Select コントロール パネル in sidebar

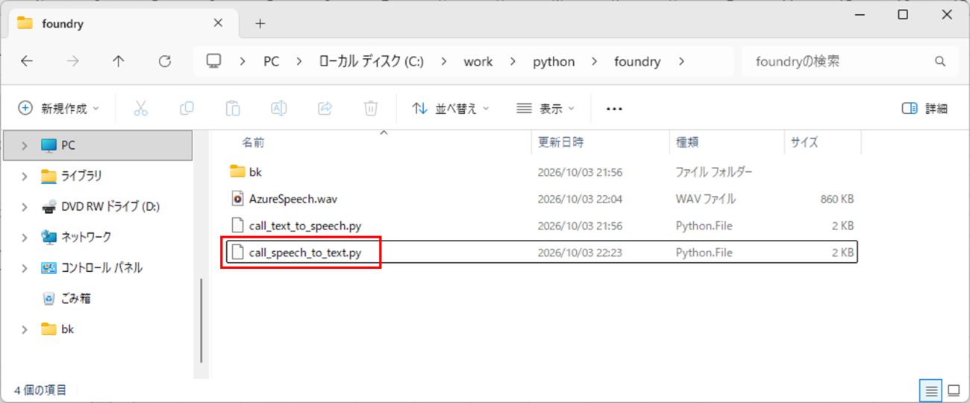pyautogui.click(x=101, y=267)
